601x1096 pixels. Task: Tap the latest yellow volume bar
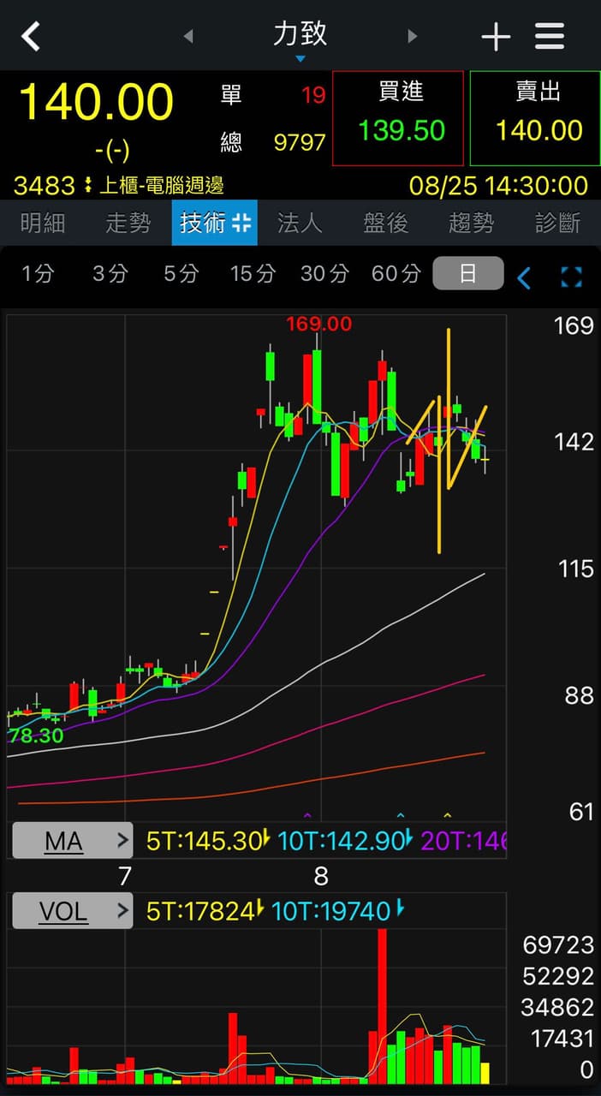pos(485,1074)
